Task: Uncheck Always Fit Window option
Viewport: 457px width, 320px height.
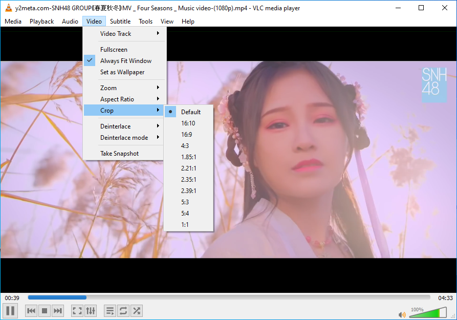Action: click(x=126, y=61)
